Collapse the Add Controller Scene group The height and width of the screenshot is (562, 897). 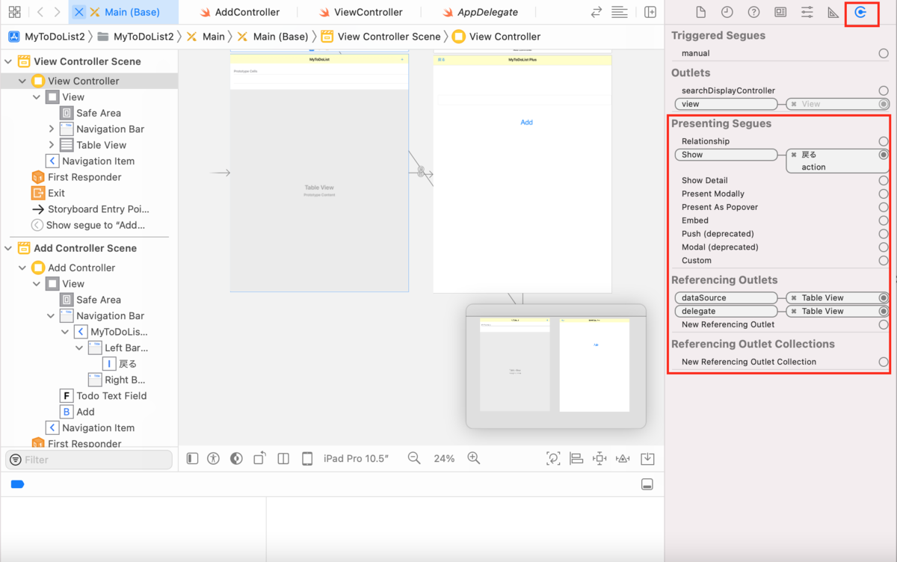[x=9, y=248]
